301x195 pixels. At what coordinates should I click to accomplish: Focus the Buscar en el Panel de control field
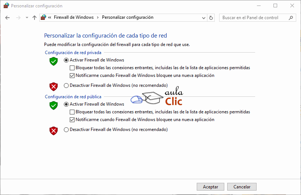pos(253,18)
